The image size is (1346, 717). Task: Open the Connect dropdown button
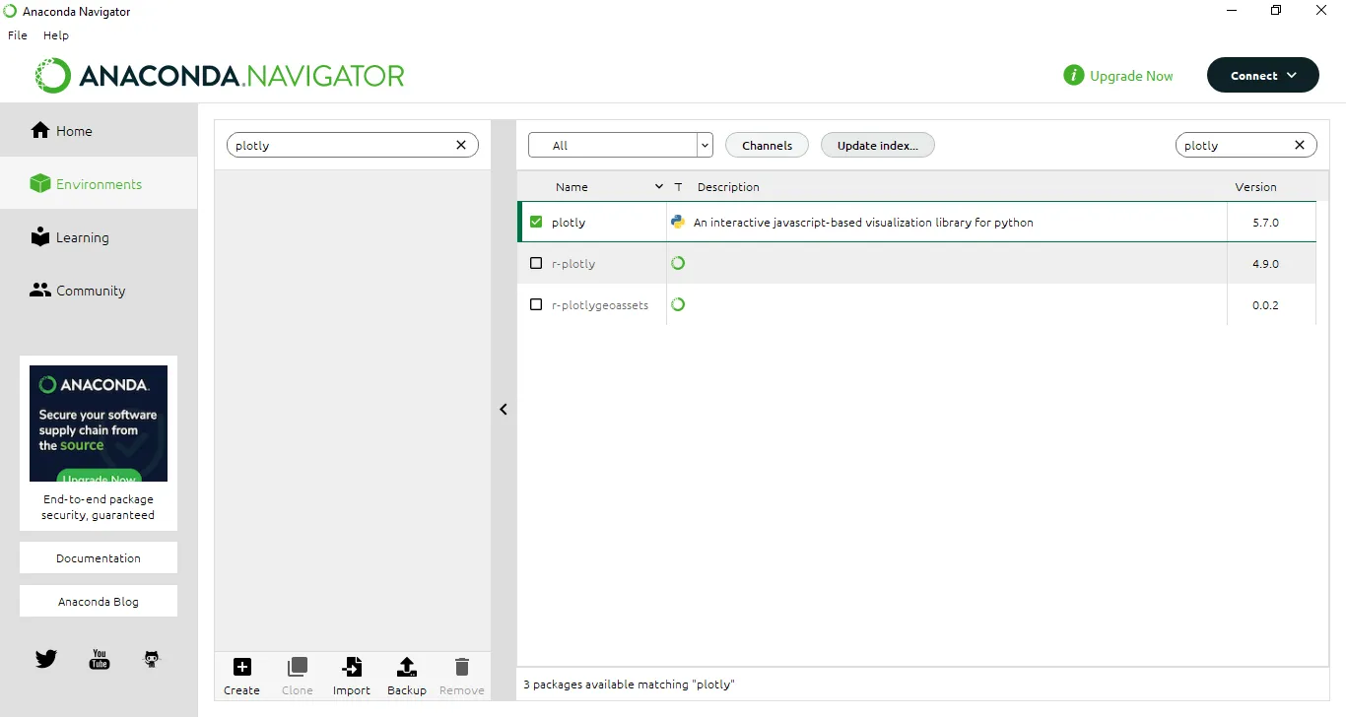[x=1262, y=76]
